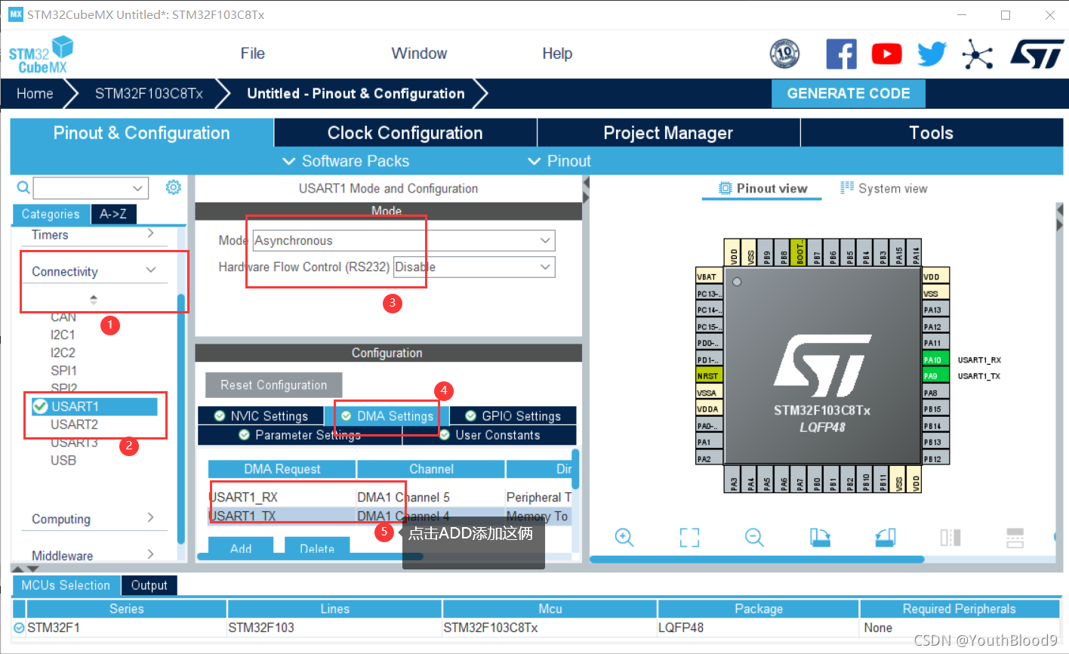Viewport: 1069px width, 654px height.
Task: Open the Hardware Flow Control dropdown
Action: tap(474, 267)
